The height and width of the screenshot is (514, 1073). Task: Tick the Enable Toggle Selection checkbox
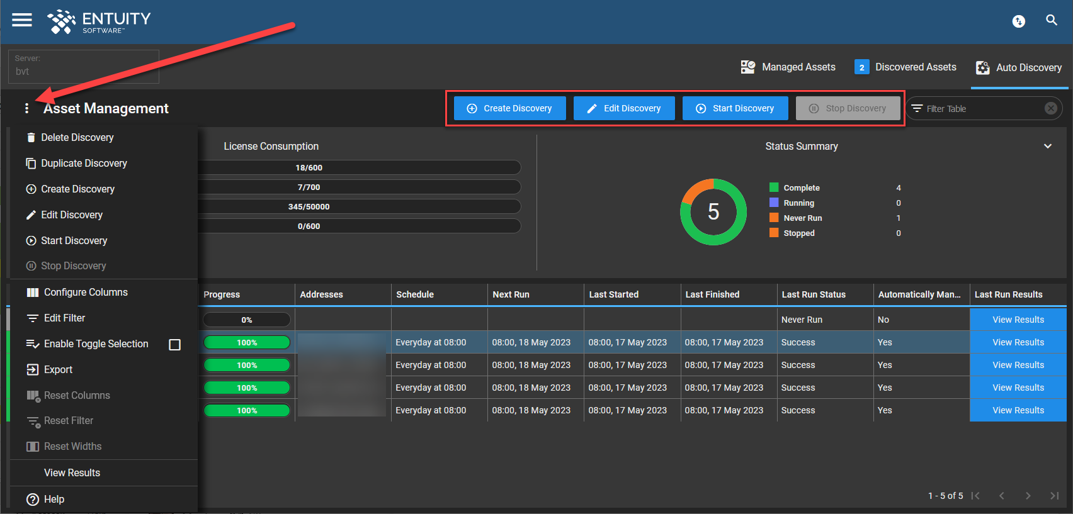[175, 344]
